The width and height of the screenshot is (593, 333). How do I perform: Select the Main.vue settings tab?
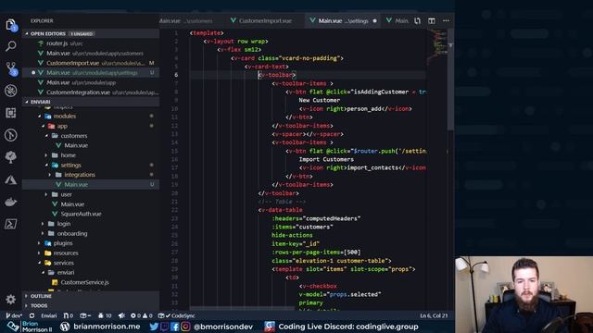[x=343, y=20]
